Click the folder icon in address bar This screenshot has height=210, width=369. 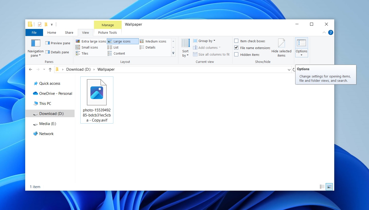(57, 69)
